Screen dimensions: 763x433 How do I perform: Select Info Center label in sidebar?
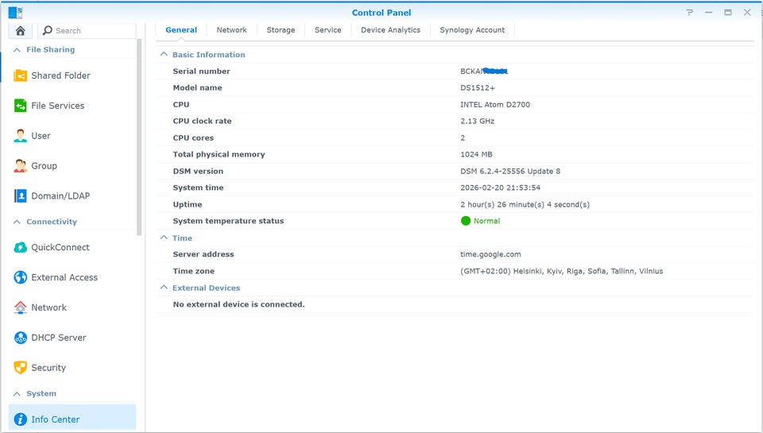click(x=56, y=419)
